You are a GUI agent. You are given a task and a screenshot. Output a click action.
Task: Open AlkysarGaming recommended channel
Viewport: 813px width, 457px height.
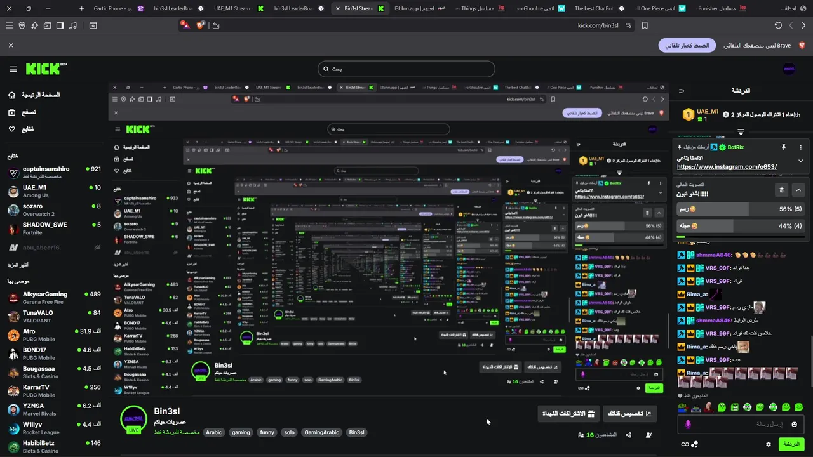pos(54,298)
